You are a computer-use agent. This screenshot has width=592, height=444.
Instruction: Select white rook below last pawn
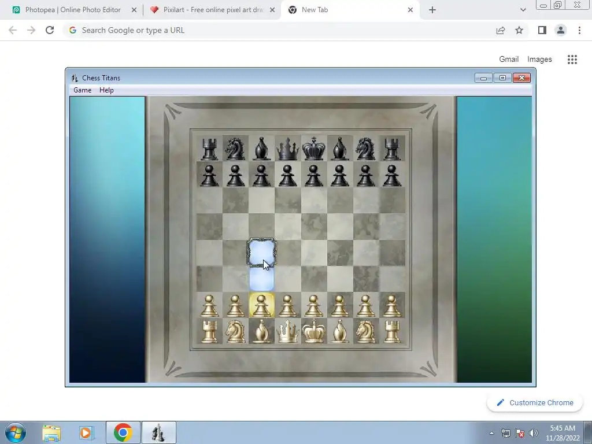(x=392, y=331)
